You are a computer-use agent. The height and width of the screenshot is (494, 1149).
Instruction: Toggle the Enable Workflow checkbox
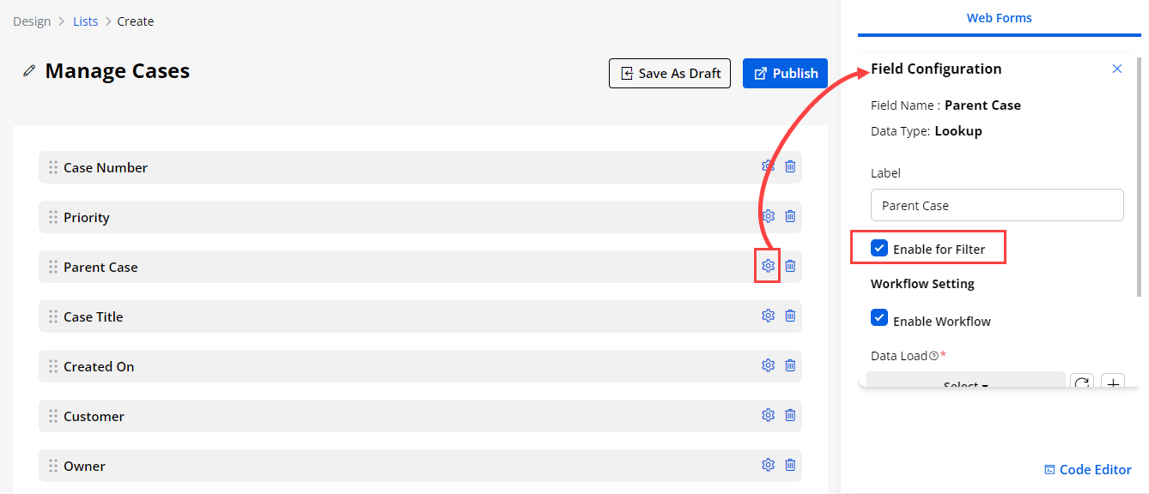(x=879, y=318)
